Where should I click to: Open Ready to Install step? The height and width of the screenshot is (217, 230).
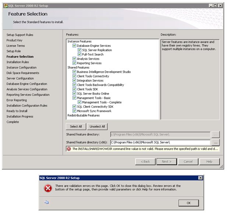click(x=17, y=111)
